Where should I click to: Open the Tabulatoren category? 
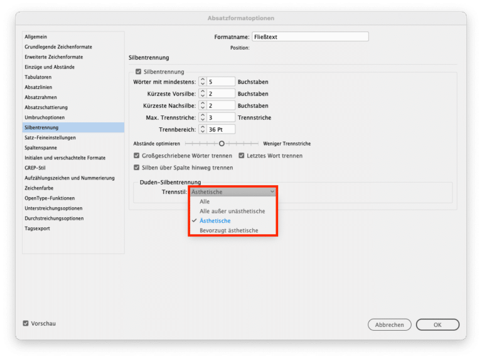click(73, 77)
